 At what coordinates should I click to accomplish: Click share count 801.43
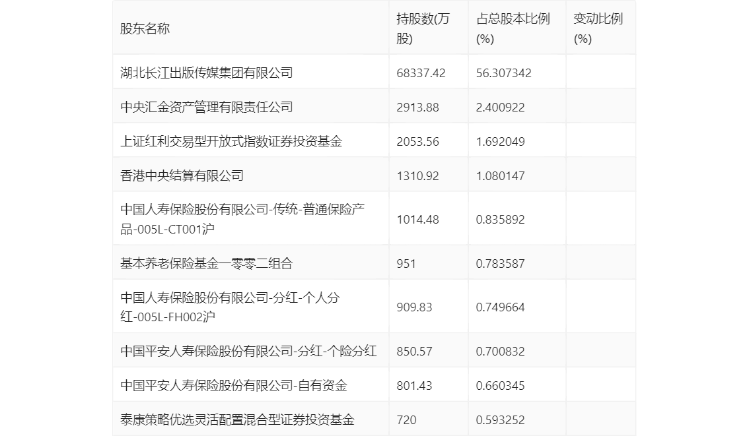coord(414,385)
